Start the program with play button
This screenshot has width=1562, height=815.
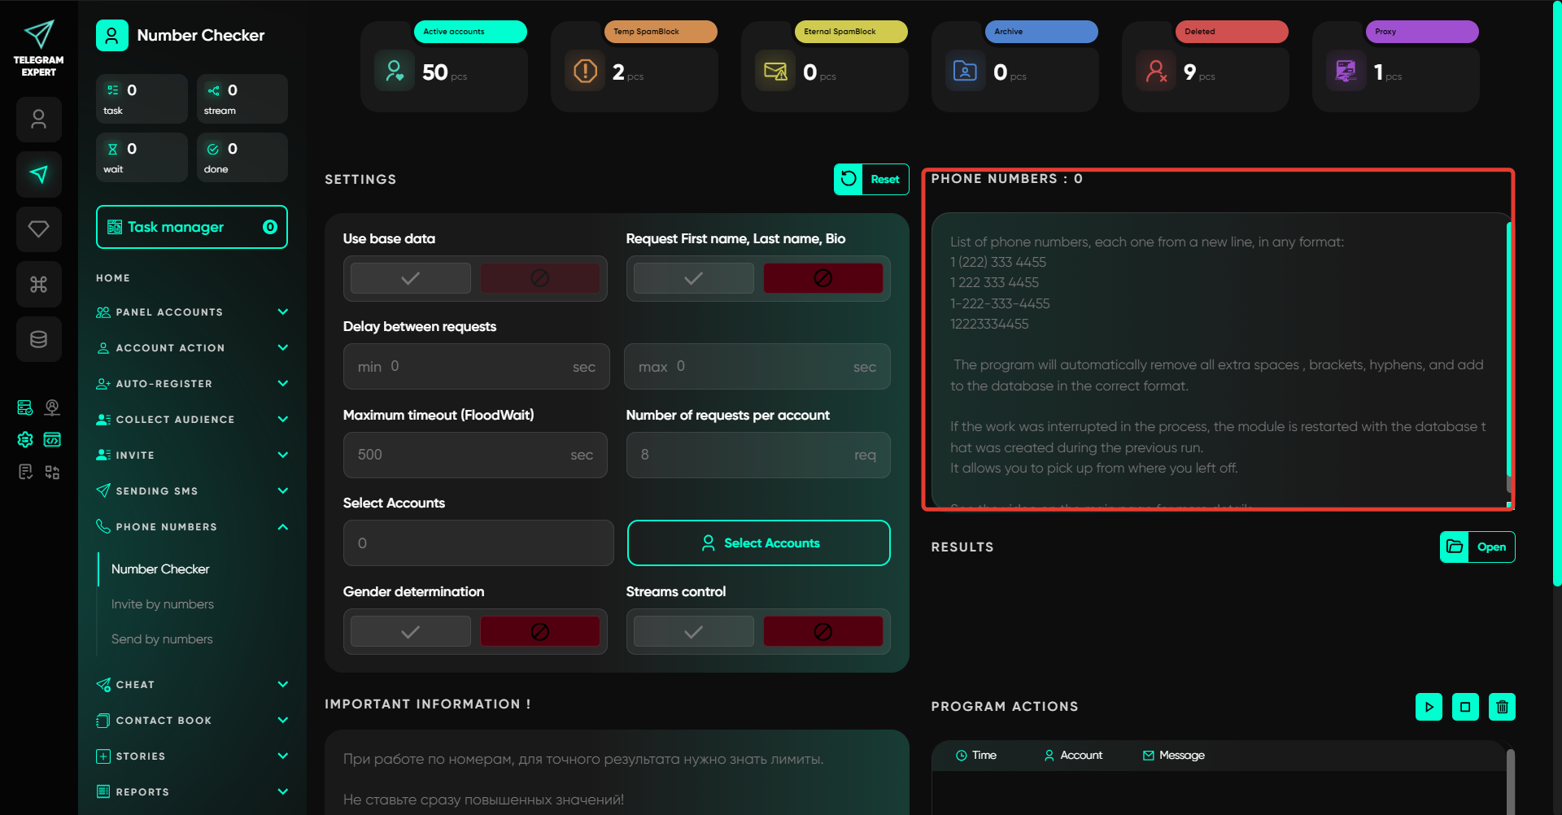click(x=1429, y=707)
